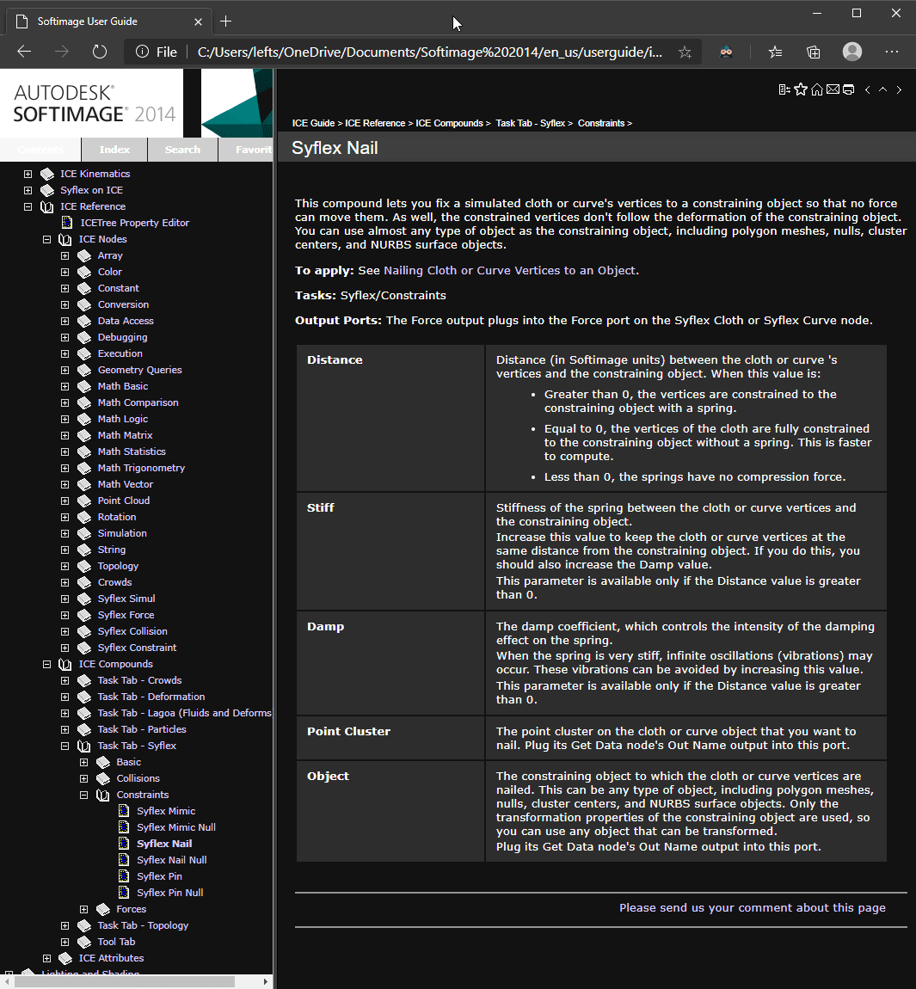The image size is (916, 989).
Task: Expand the ICE Kinematics tree node
Action: [x=28, y=174]
